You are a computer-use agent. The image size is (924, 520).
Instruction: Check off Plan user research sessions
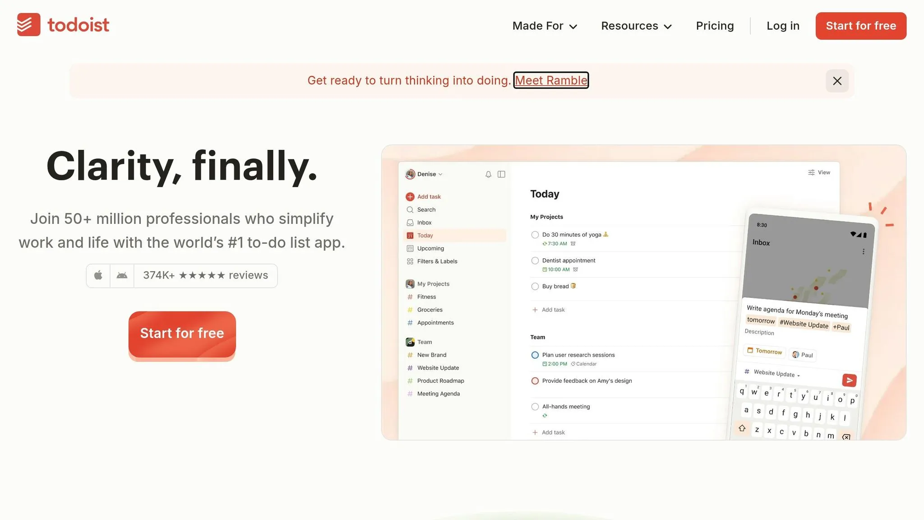[x=535, y=355]
